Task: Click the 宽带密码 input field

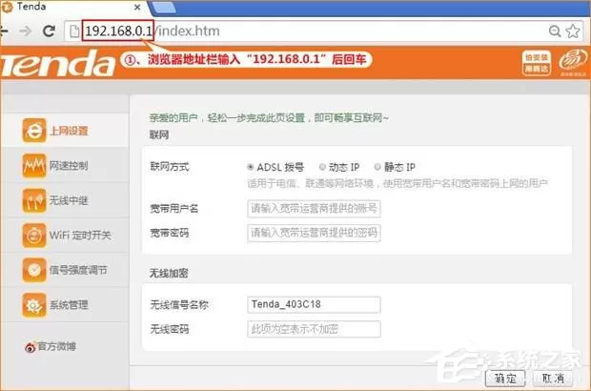Action: 314,233
